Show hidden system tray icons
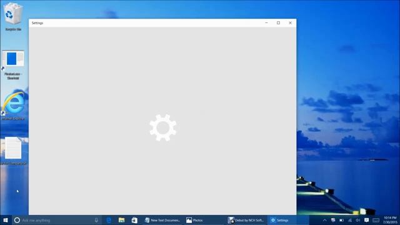Image resolution: width=400 pixels, height=225 pixels. tap(324, 220)
